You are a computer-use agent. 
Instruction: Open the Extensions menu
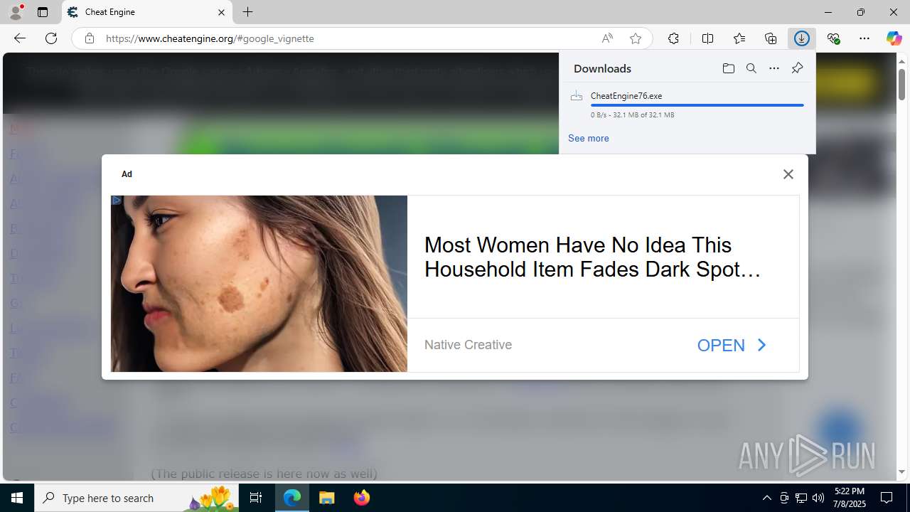673,38
